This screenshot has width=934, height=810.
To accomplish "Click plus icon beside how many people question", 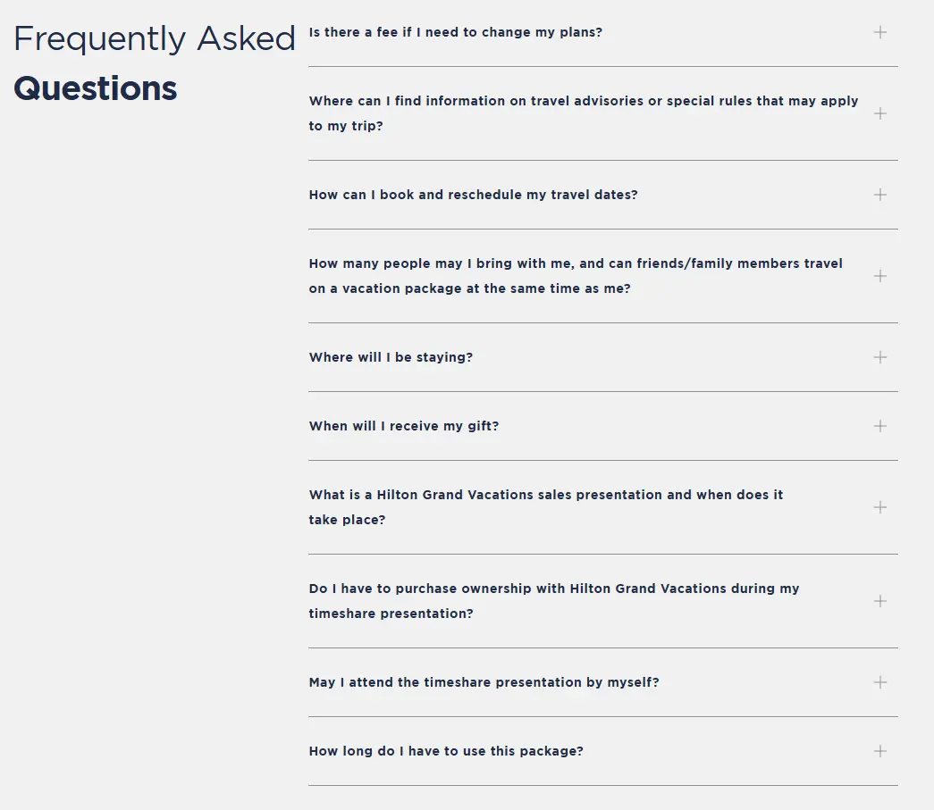I will point(879,276).
